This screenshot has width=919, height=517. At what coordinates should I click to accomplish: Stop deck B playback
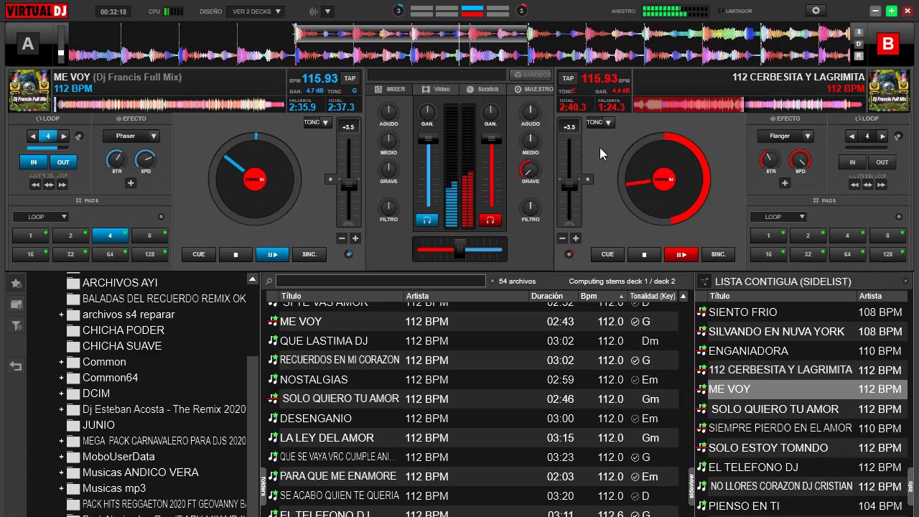(644, 254)
